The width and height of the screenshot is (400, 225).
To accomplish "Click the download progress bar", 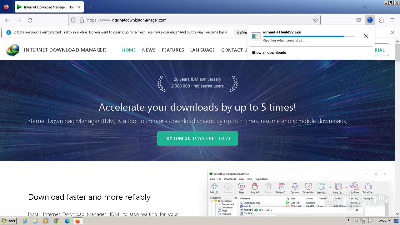I will click(309, 36).
